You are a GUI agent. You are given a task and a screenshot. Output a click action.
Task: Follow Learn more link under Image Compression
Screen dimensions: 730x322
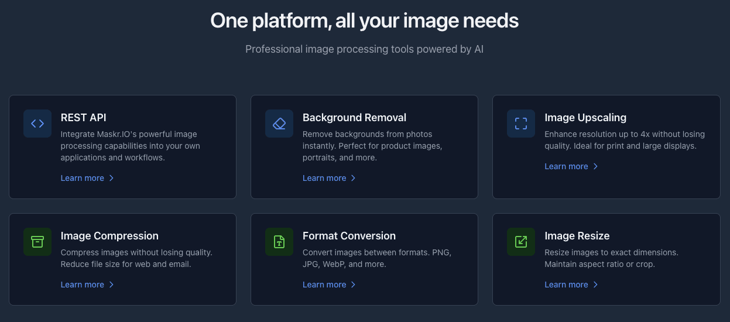[x=87, y=285]
